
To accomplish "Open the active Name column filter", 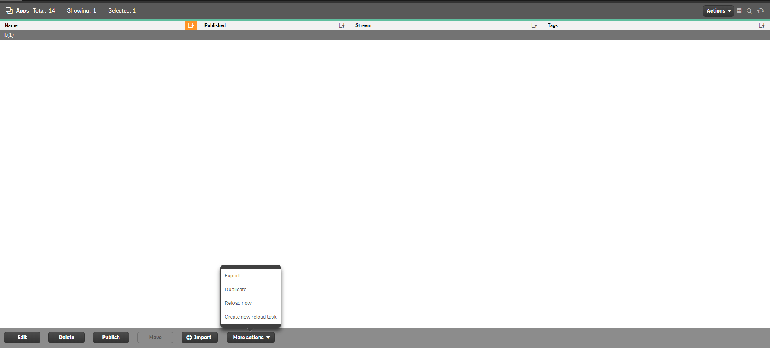I will [191, 25].
